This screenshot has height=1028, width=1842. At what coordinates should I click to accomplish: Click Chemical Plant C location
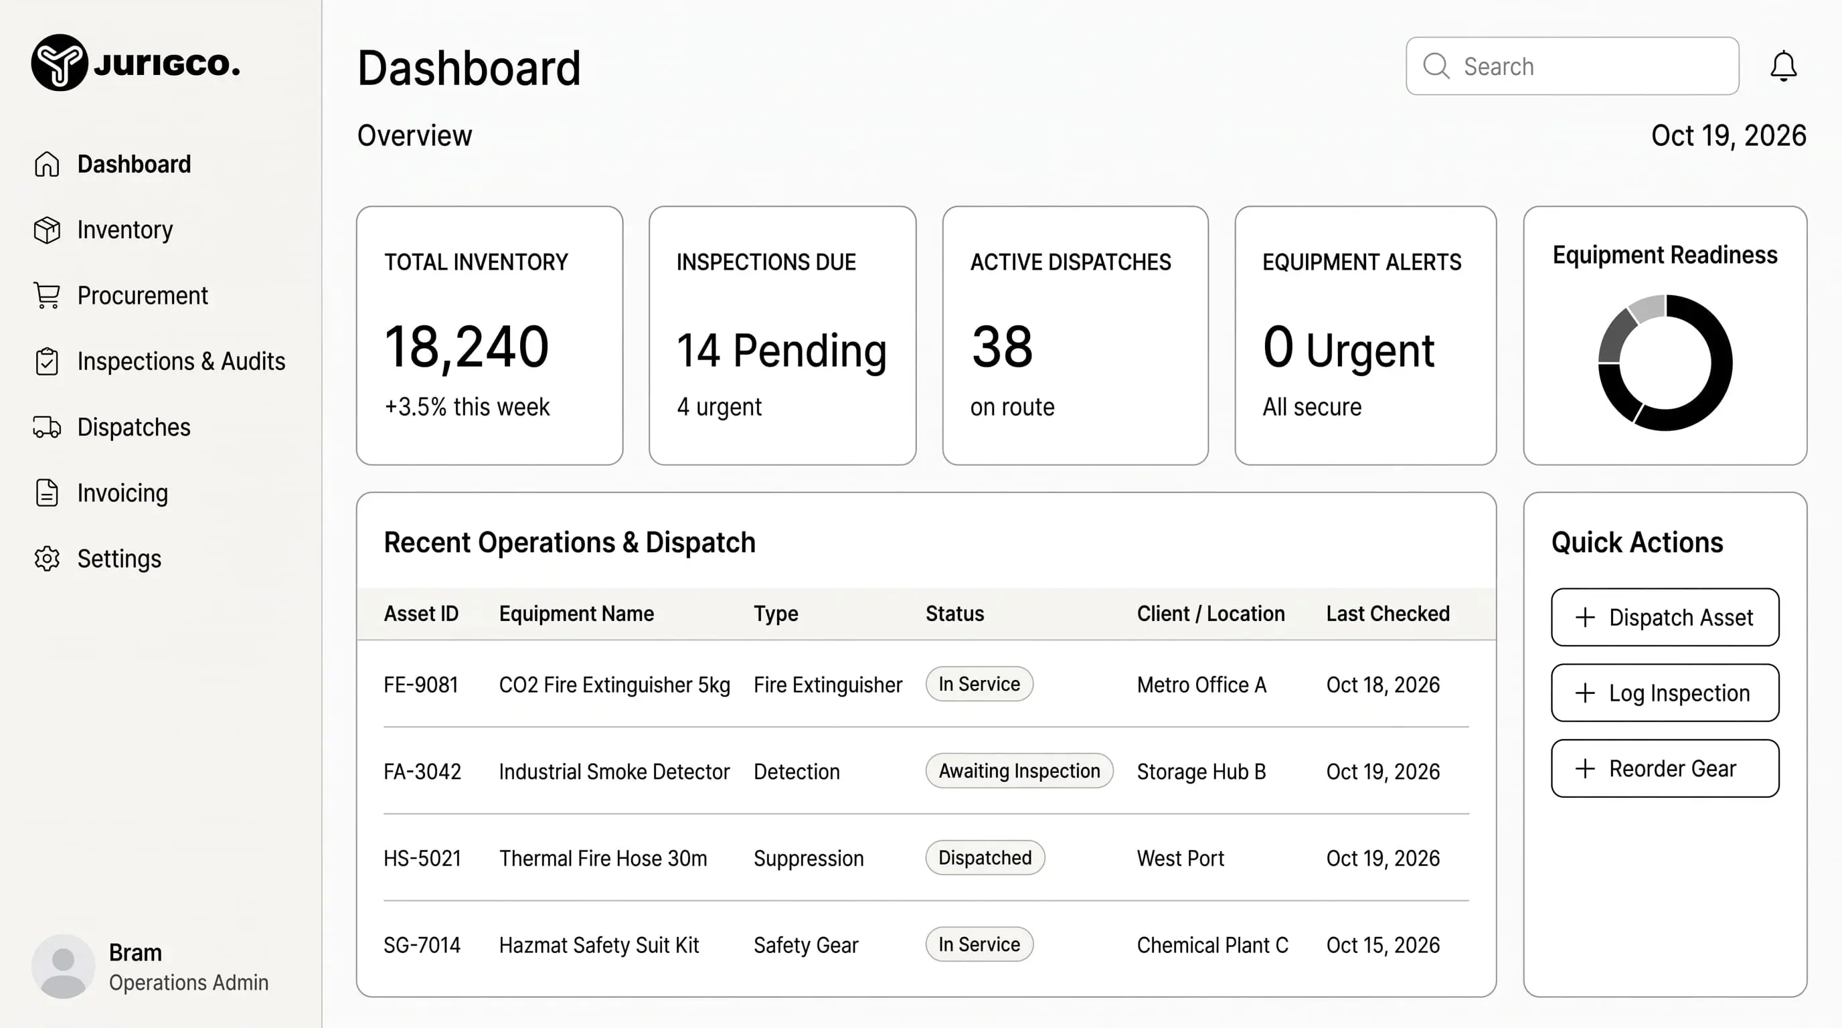point(1212,944)
